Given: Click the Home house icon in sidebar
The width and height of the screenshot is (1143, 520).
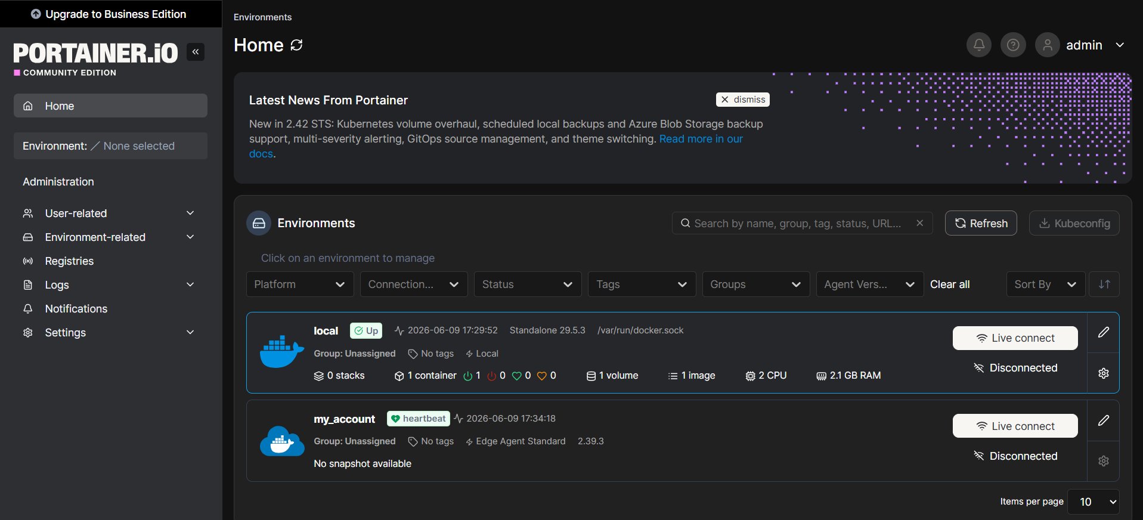Looking at the screenshot, I should [28, 106].
